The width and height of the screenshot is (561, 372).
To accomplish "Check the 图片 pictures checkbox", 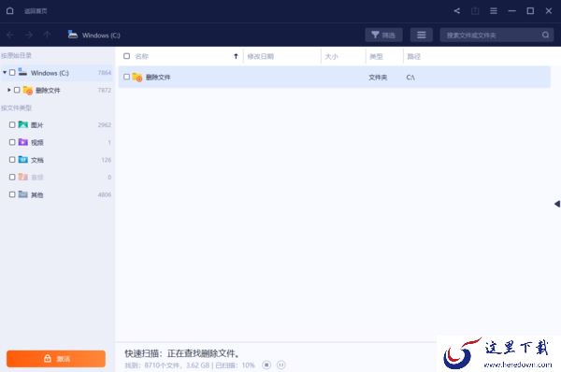I will click(12, 125).
